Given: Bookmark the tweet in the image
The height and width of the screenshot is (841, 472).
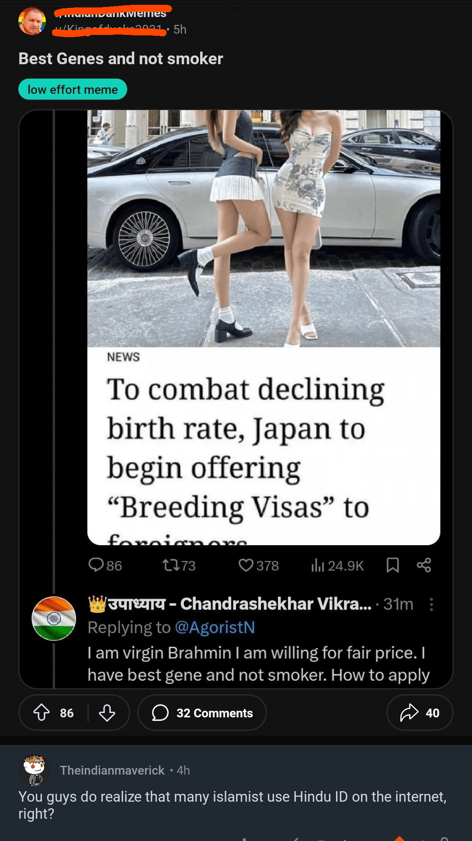Looking at the screenshot, I should pos(392,565).
